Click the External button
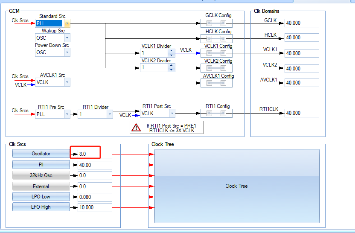Viewport: 355px width, 233px height. click(41, 186)
